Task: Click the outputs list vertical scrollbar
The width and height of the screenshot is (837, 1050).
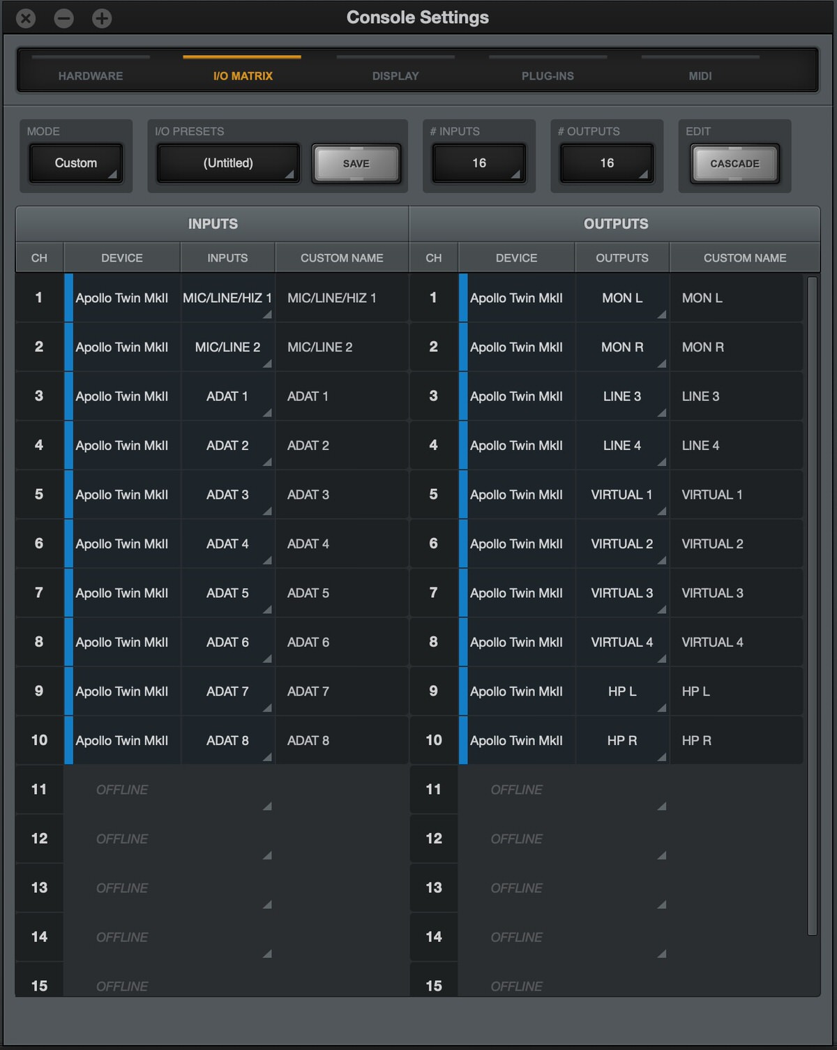Action: (812, 606)
